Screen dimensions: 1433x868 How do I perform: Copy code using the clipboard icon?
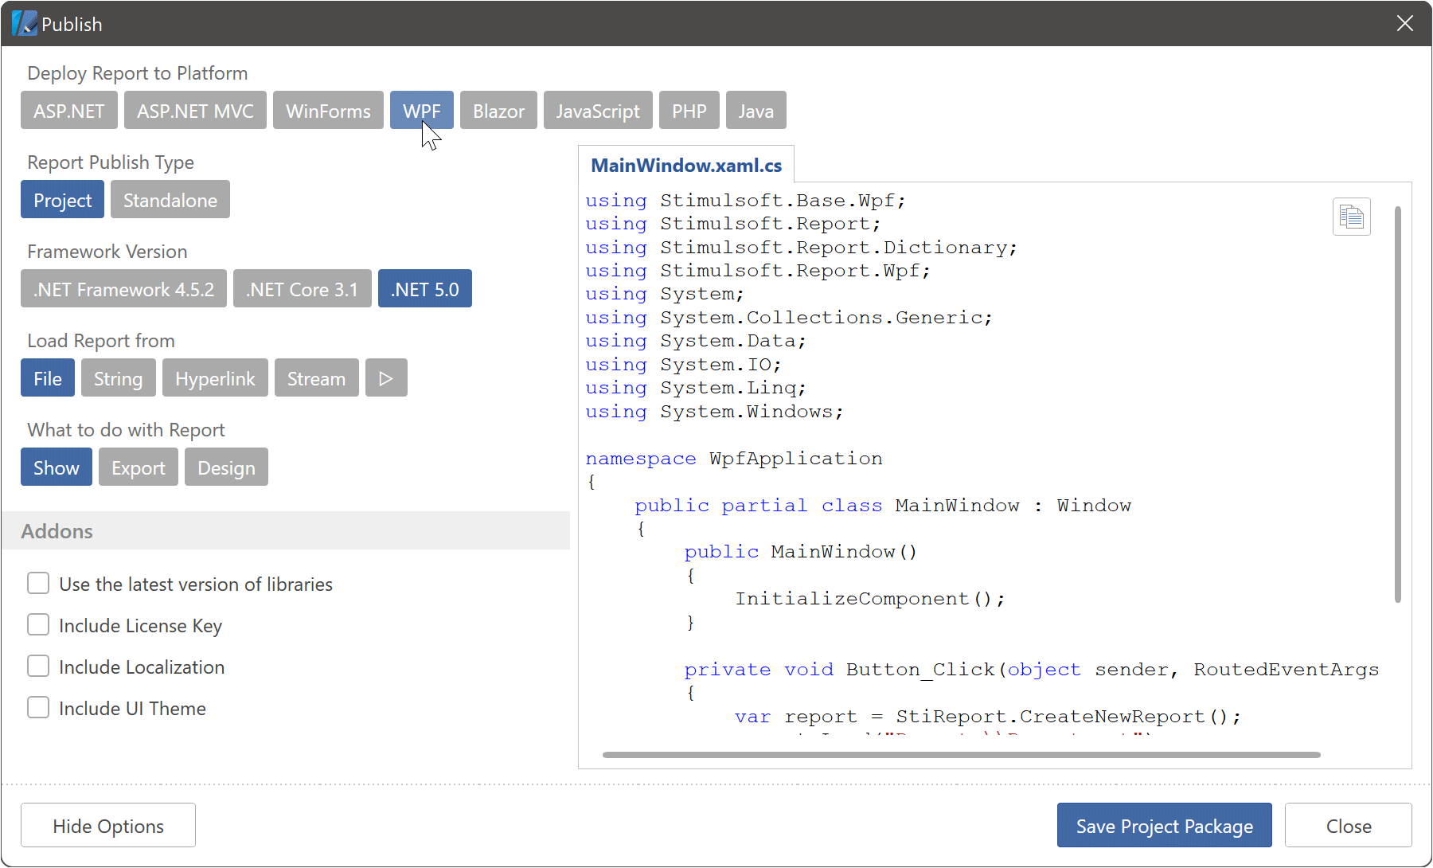point(1351,217)
